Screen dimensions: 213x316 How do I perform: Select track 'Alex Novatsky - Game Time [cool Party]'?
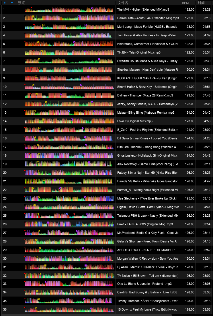pyautogui.click(x=148, y=164)
